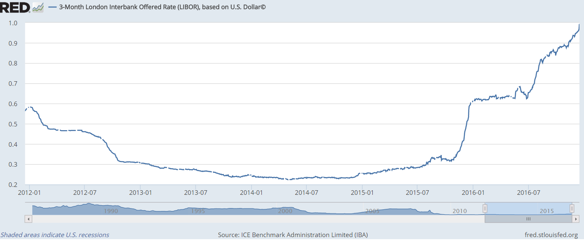
Task: Toggle the LIBOR series via its legend line
Action: [52, 7]
